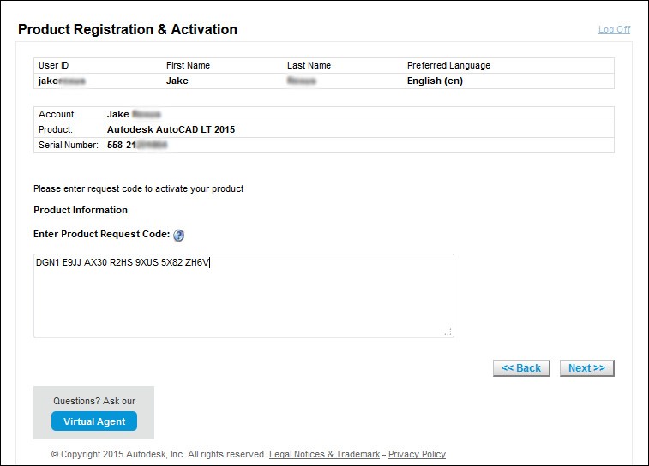Open Legal Notices & Trademark link

click(324, 454)
